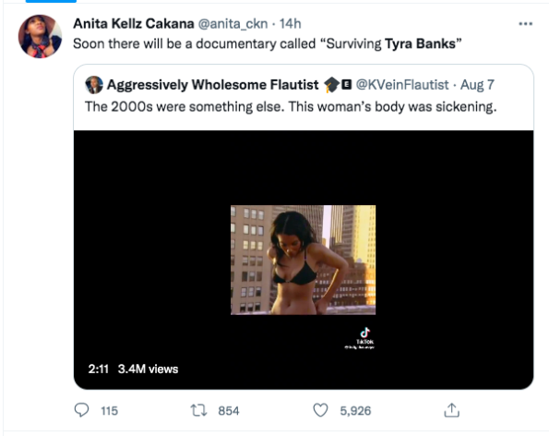Open the @anita_ckn handle link

click(233, 24)
